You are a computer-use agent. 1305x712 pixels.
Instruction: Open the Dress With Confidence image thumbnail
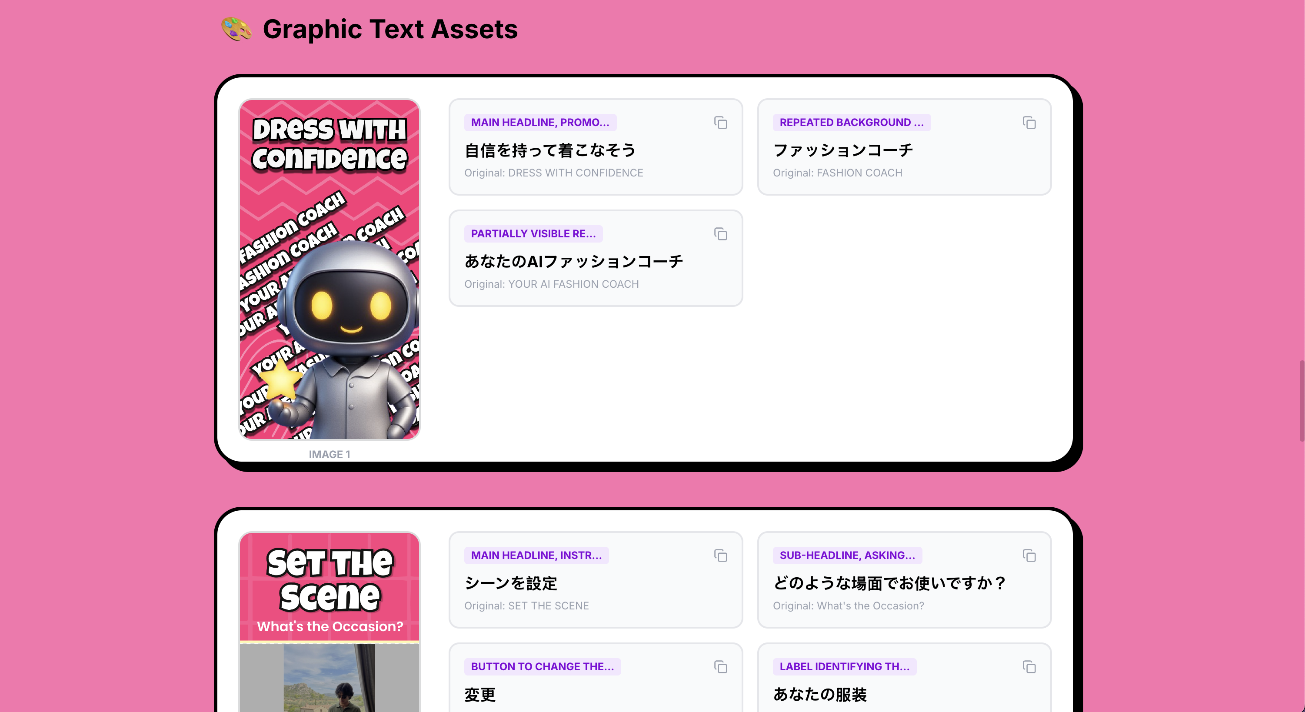(x=329, y=269)
